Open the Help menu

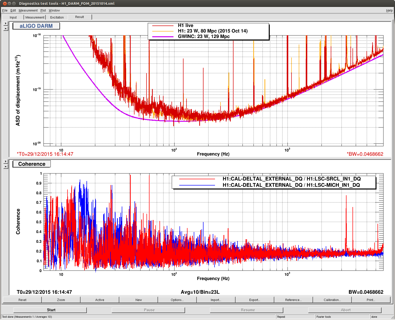[x=389, y=10]
